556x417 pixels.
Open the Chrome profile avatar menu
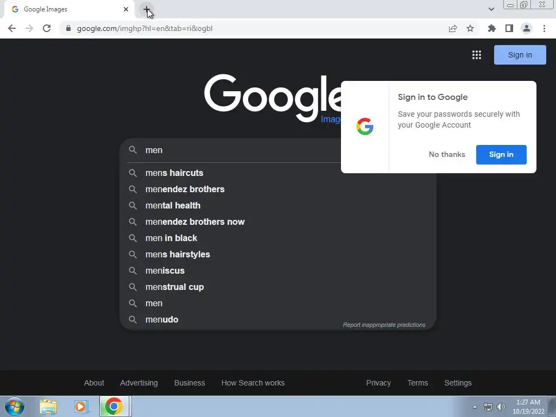pyautogui.click(x=527, y=28)
